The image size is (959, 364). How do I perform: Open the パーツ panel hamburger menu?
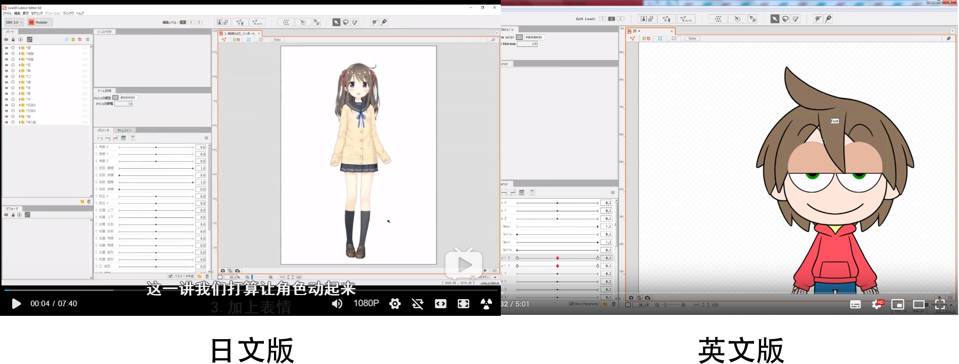87,40
